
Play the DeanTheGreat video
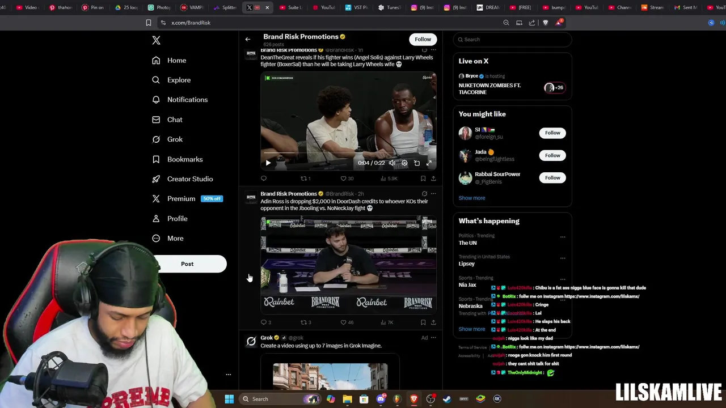pos(268,163)
